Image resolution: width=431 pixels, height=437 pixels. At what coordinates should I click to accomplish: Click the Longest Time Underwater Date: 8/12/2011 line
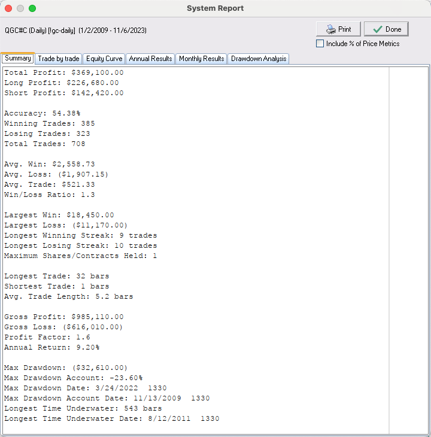pos(112,418)
